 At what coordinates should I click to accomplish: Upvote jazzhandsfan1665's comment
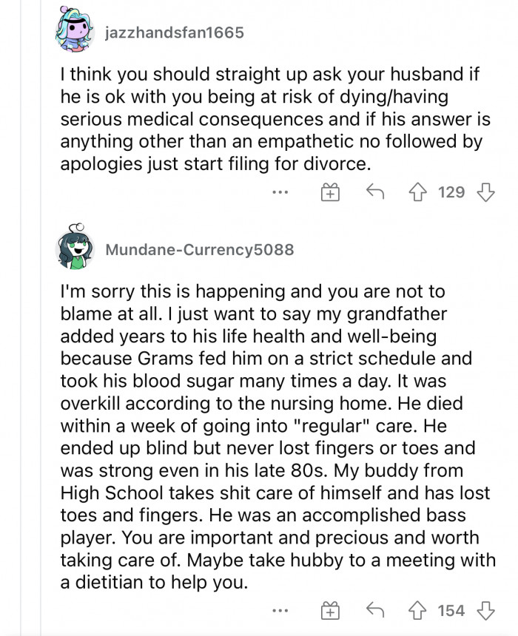click(418, 192)
